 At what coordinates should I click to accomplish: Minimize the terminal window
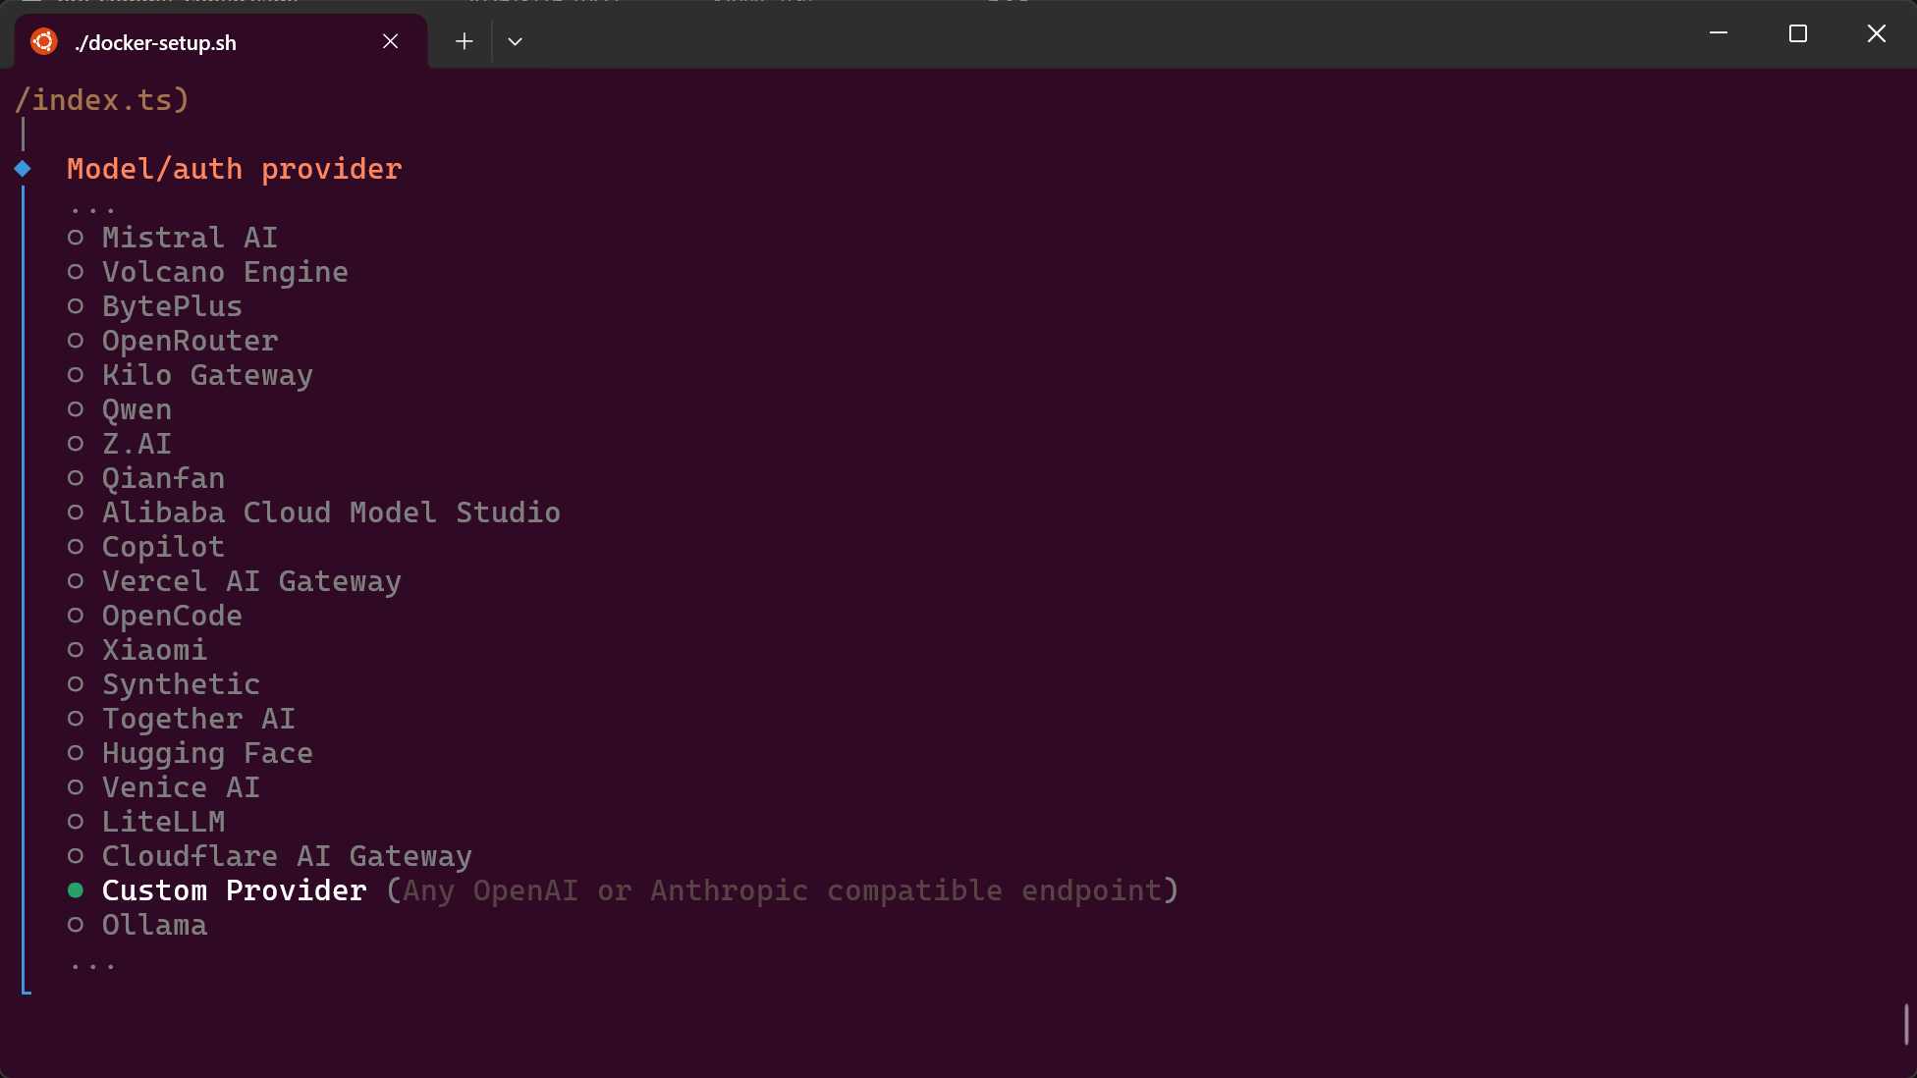[1719, 33]
